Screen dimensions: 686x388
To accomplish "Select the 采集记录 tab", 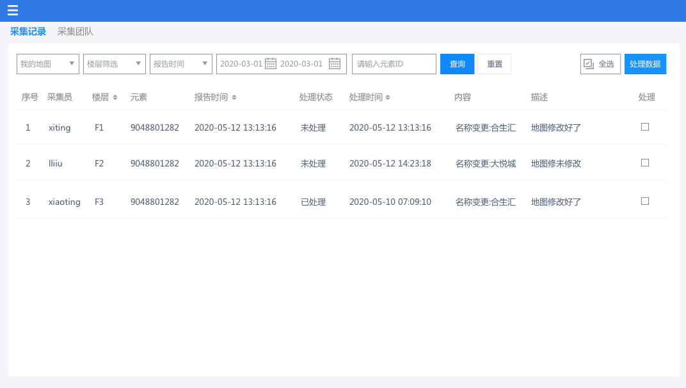I will 28,30.
